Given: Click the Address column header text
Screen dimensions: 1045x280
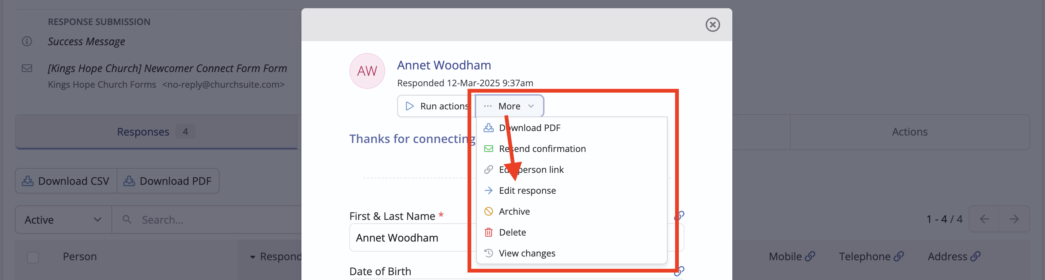Looking at the screenshot, I should pyautogui.click(x=947, y=256).
